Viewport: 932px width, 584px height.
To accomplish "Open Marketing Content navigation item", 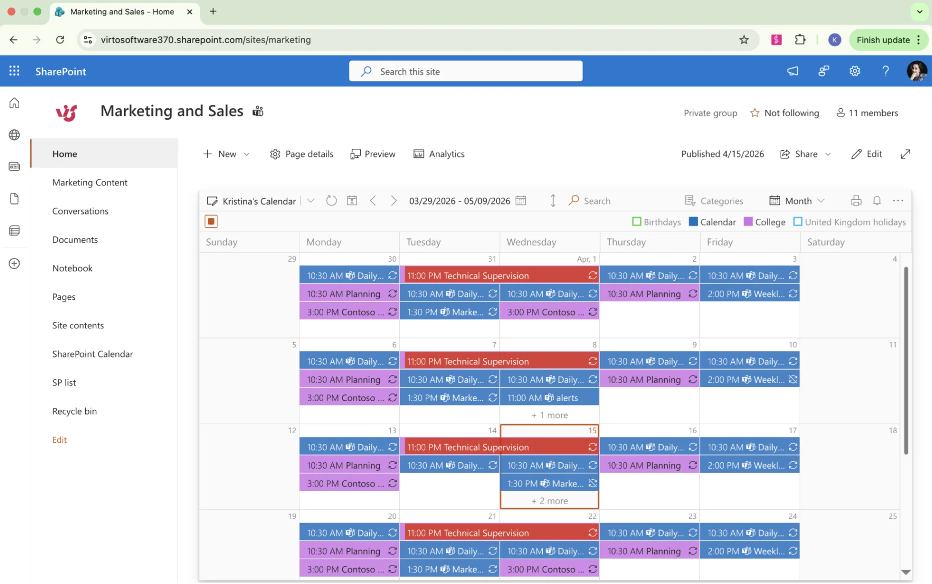I will point(90,182).
